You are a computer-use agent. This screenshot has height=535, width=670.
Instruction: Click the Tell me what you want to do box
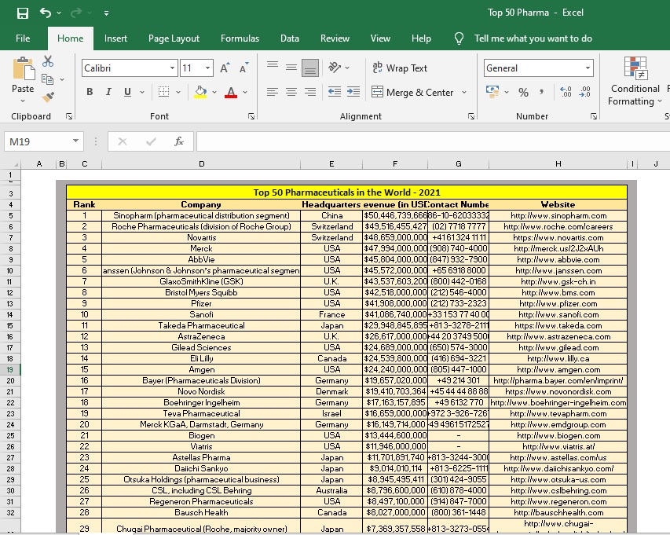coord(533,38)
